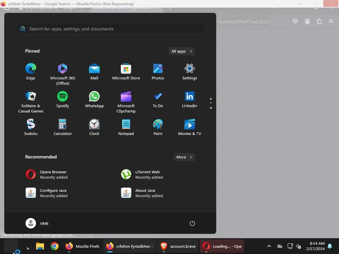Open Firefox account icon
This screenshot has height=254, width=339.
(307, 21)
